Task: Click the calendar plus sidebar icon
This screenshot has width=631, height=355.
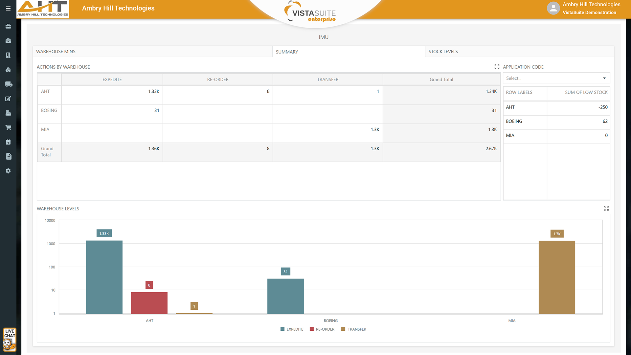Action: (8, 142)
